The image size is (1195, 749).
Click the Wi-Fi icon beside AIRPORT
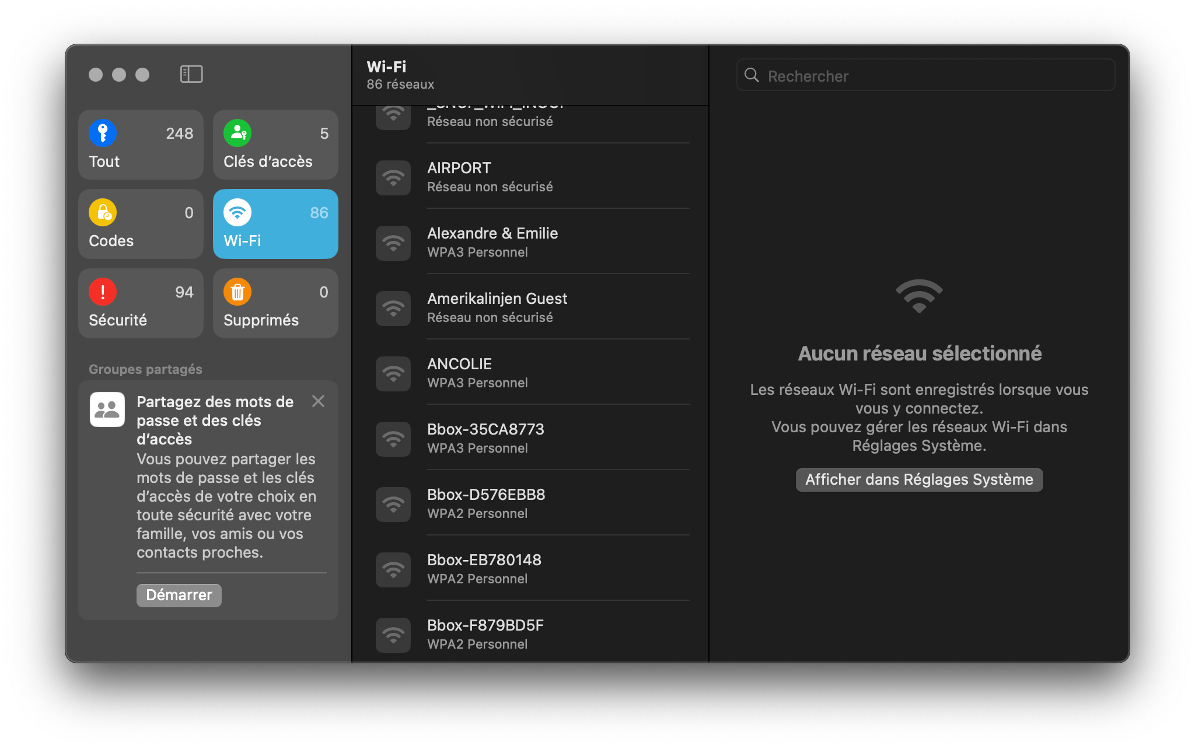[393, 177]
